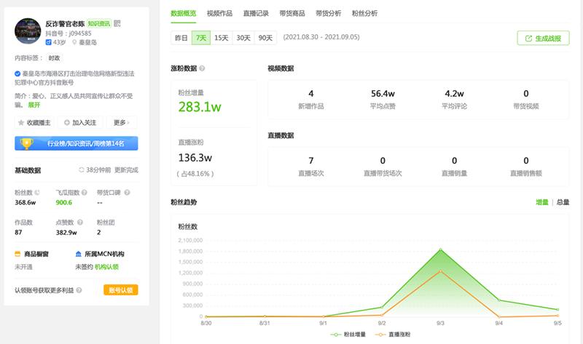
Task: Expand the 更多 dropdown menu
Action: pos(122,123)
